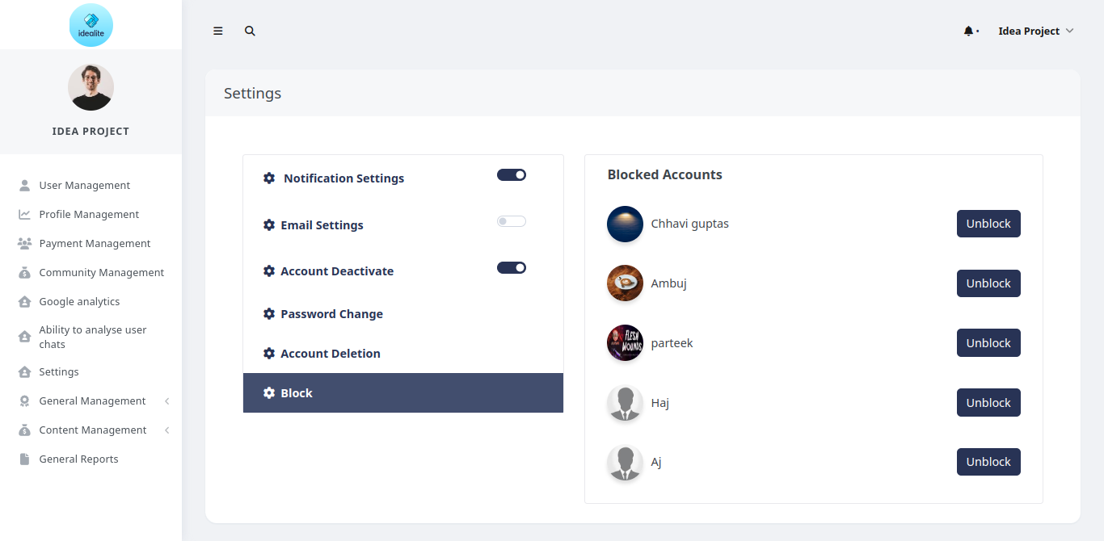Viewport: 1104px width, 541px height.
Task: Select the Account Deletion settings tab
Action: point(330,354)
